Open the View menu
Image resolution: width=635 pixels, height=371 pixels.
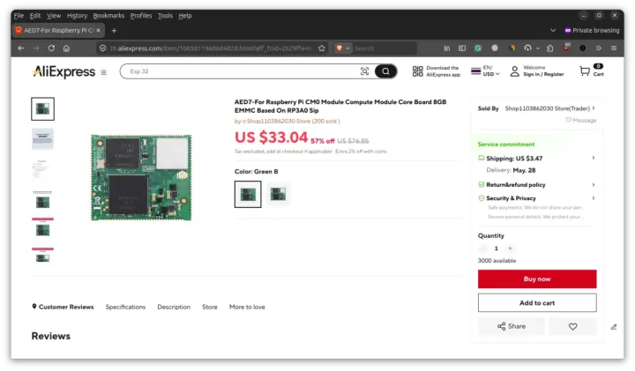click(x=54, y=15)
